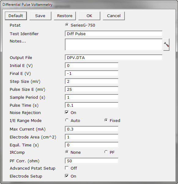Click the Final E (V) field
This screenshot has width=178, height=184.
(91, 73)
